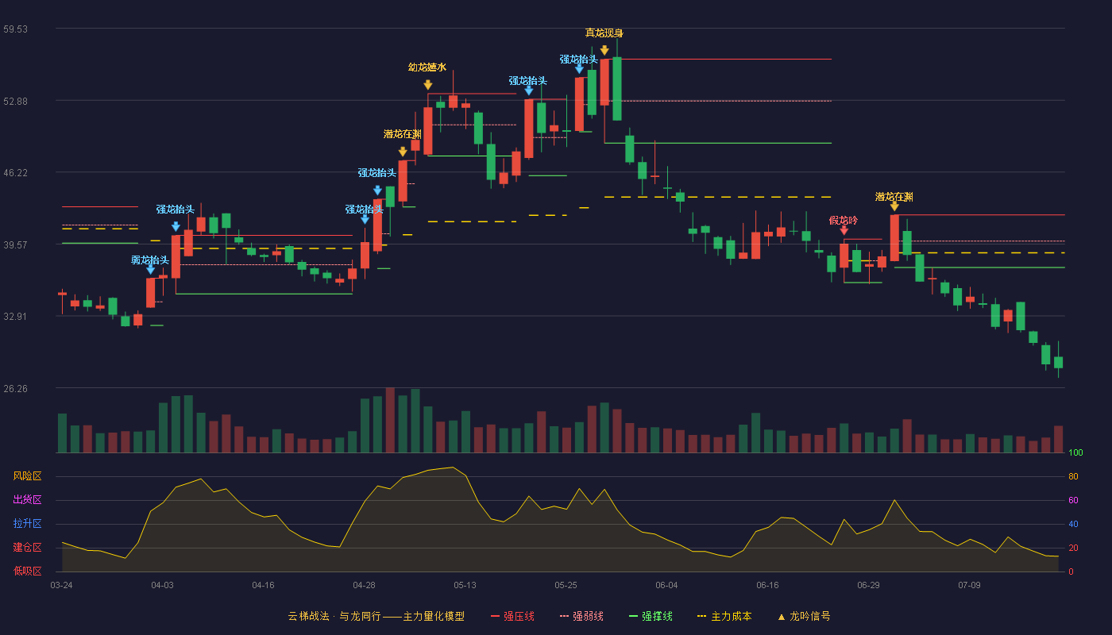This screenshot has height=635, width=1112.
Task: Click the 07-09 date label
Action: pyautogui.click(x=969, y=585)
